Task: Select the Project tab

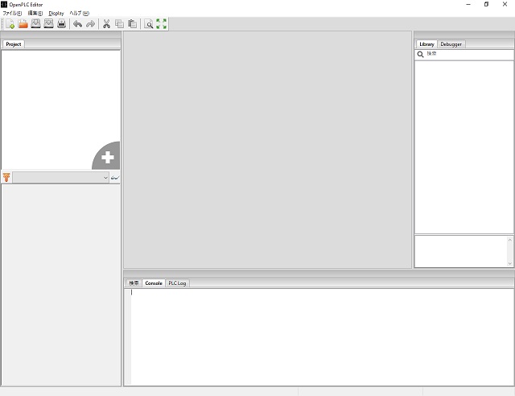Action: click(x=14, y=44)
